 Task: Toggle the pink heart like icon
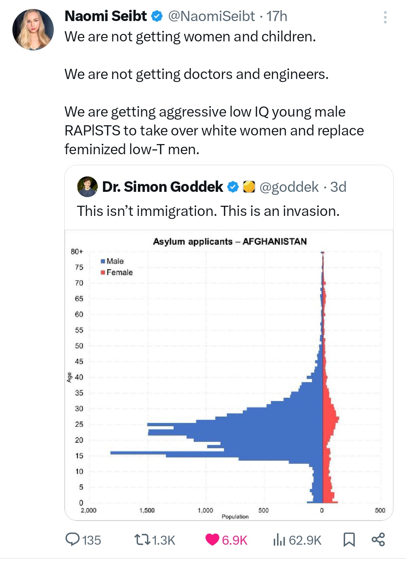coord(212,539)
